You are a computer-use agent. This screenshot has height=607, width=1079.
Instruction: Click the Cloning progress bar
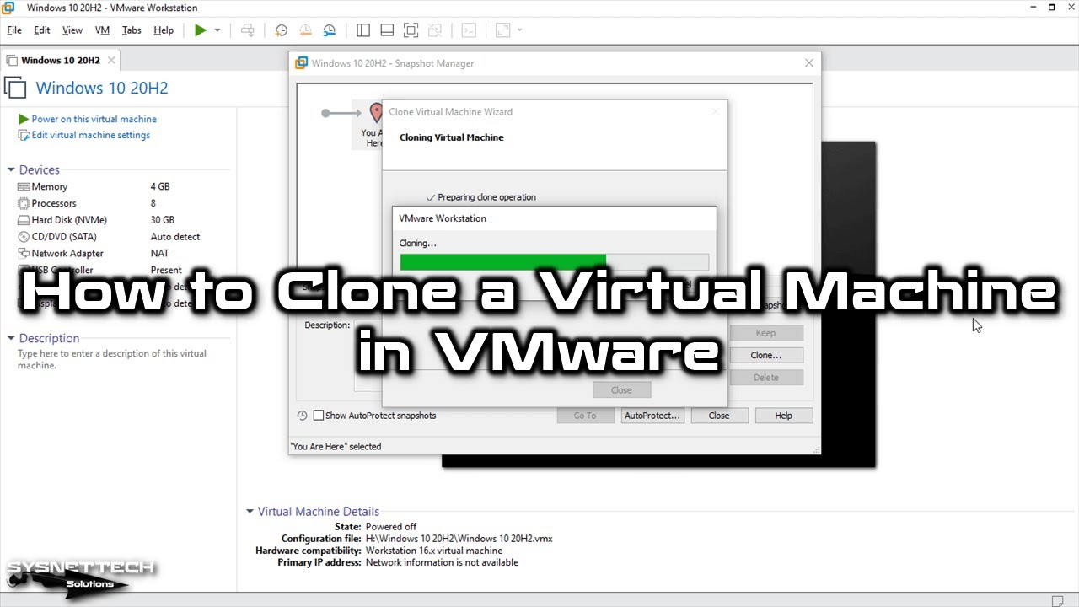click(555, 262)
